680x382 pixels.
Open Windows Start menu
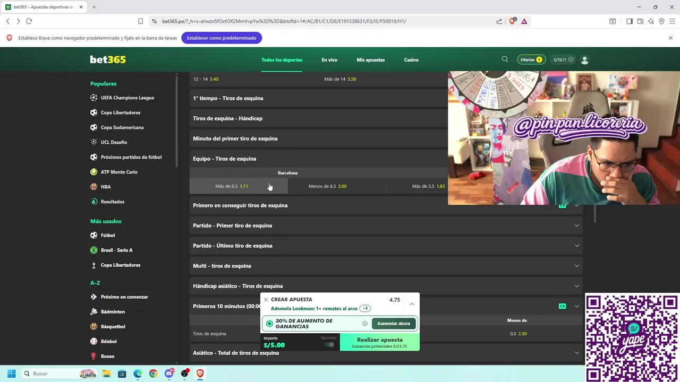[12, 374]
